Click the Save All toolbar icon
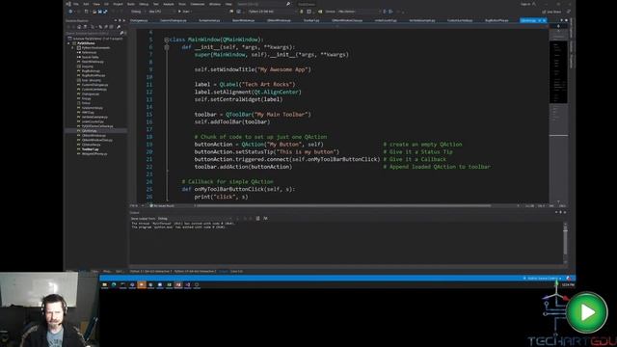The height and width of the screenshot is (347, 617). (x=105, y=12)
